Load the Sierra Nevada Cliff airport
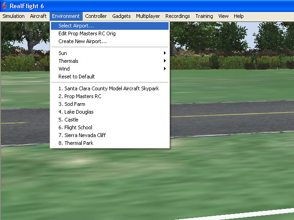This screenshot has height=220, width=294. 110,135
